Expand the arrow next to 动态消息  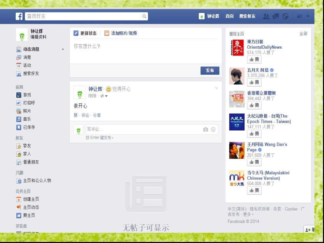click(63, 49)
